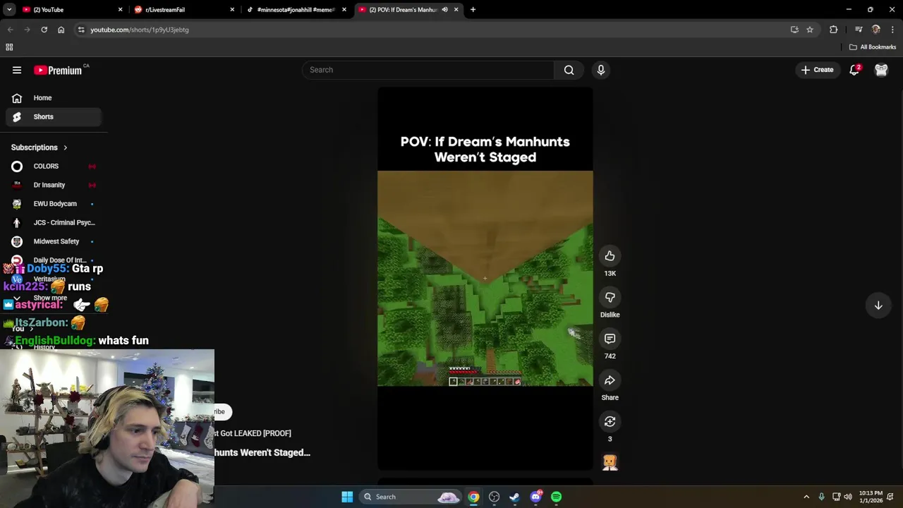Open the 742 comments panel
This screenshot has width=903, height=508.
(610, 339)
